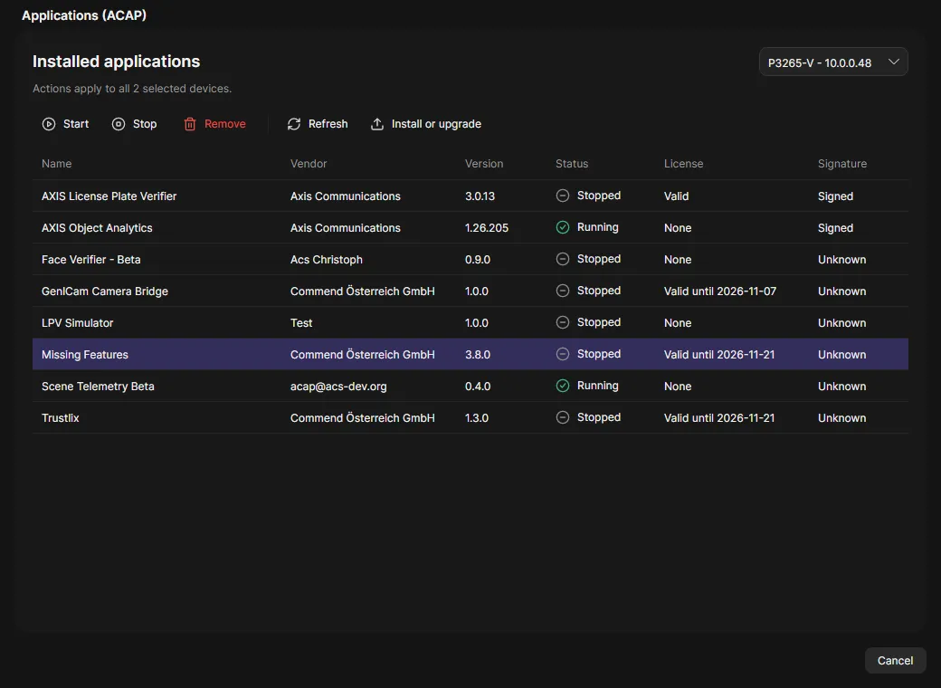Click the Refresh arrows icon
This screenshot has height=688, width=941.
pos(293,124)
